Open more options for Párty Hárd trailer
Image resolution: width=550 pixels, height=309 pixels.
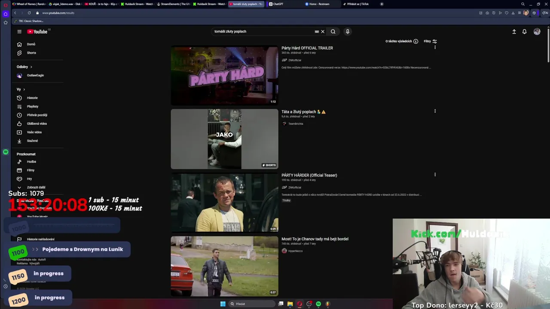(x=435, y=48)
